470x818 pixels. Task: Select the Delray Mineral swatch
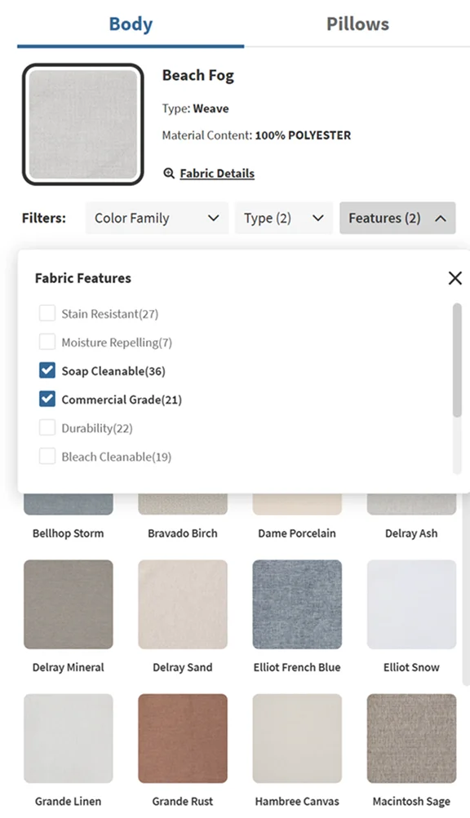pos(69,604)
